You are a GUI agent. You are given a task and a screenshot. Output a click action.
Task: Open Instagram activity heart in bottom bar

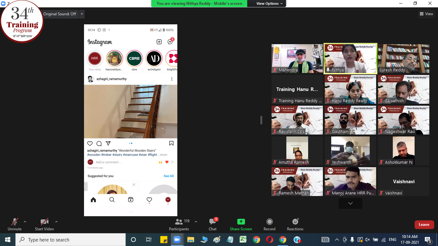[149, 200]
